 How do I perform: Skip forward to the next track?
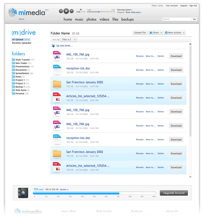tap(72, 11)
